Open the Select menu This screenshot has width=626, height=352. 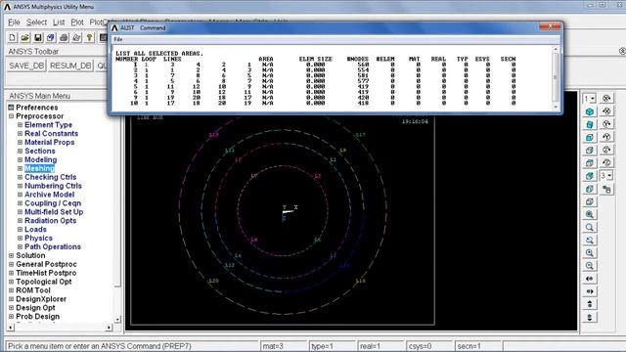click(37, 22)
